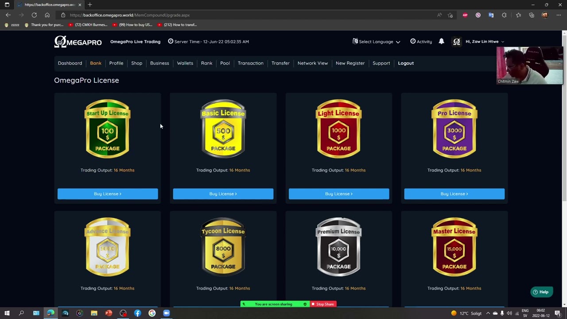
Task: Open Google Chrome from the taskbar
Action: coord(152,313)
